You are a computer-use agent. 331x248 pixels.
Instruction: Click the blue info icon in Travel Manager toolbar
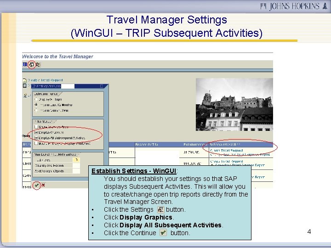click(x=25, y=64)
